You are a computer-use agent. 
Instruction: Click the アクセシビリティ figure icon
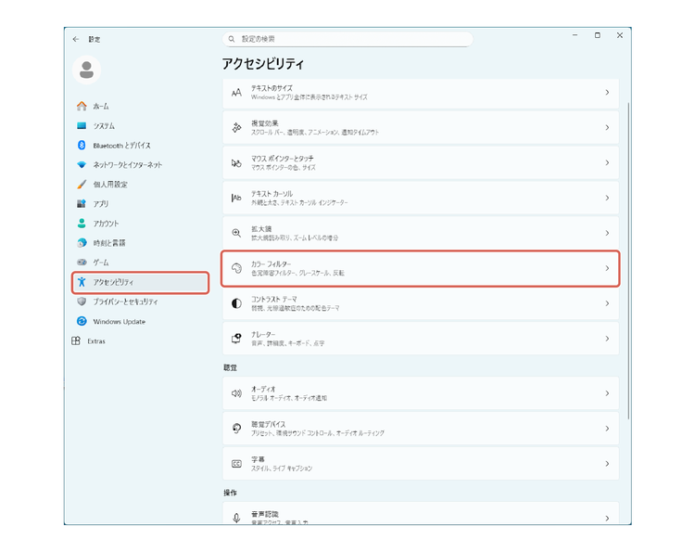82,282
